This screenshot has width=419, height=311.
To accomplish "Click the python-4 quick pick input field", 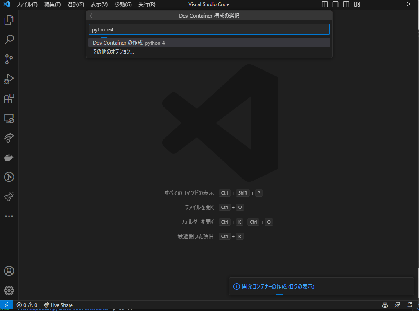I will tap(209, 29).
